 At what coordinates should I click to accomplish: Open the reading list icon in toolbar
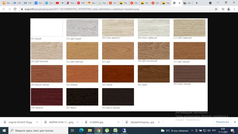coord(223,9)
